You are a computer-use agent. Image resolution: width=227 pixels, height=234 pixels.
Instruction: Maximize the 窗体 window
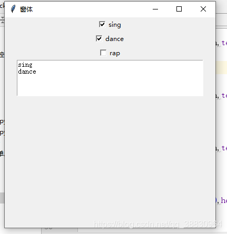pos(179,9)
